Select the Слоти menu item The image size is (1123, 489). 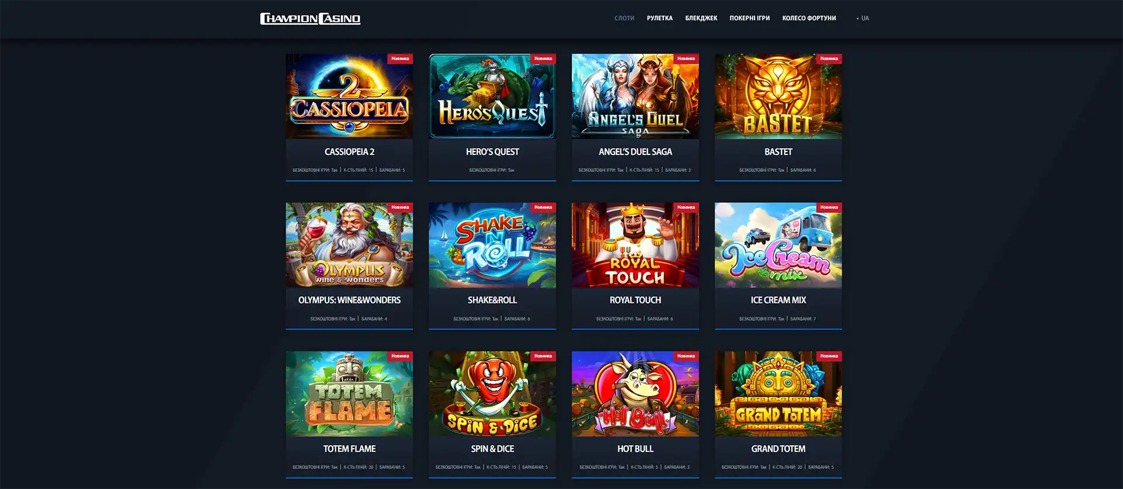tap(624, 18)
